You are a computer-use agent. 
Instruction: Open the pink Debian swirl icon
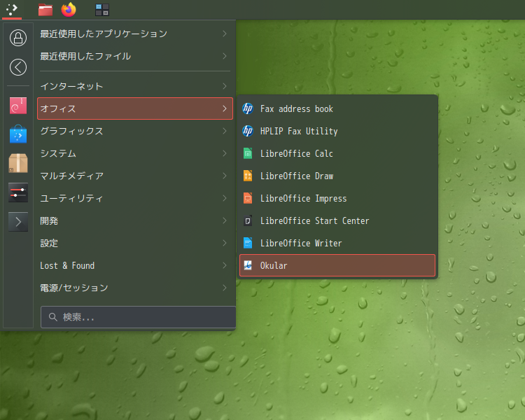point(18,106)
